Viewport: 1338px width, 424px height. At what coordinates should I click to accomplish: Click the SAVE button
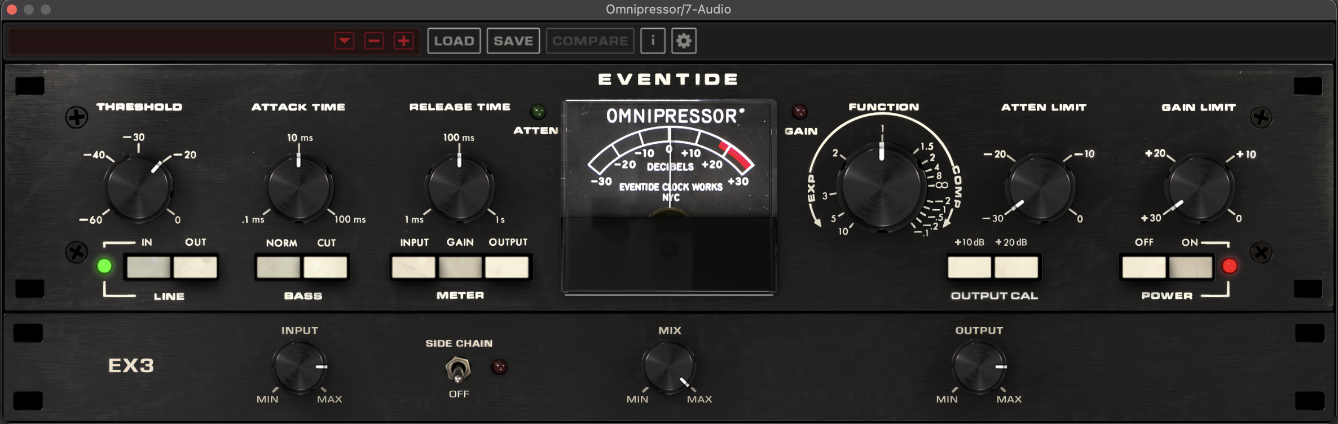pyautogui.click(x=513, y=41)
